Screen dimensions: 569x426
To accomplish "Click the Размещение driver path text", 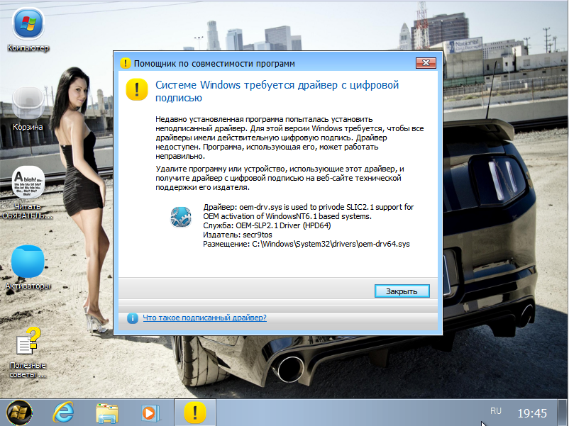I will pos(306,244).
